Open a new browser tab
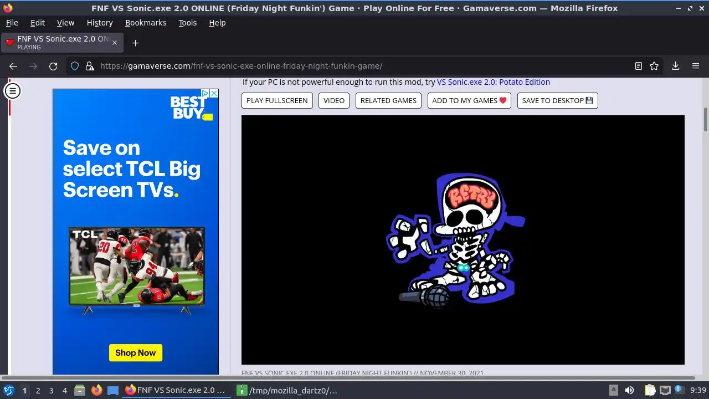Viewport: 709px width, 399px height. pos(135,43)
